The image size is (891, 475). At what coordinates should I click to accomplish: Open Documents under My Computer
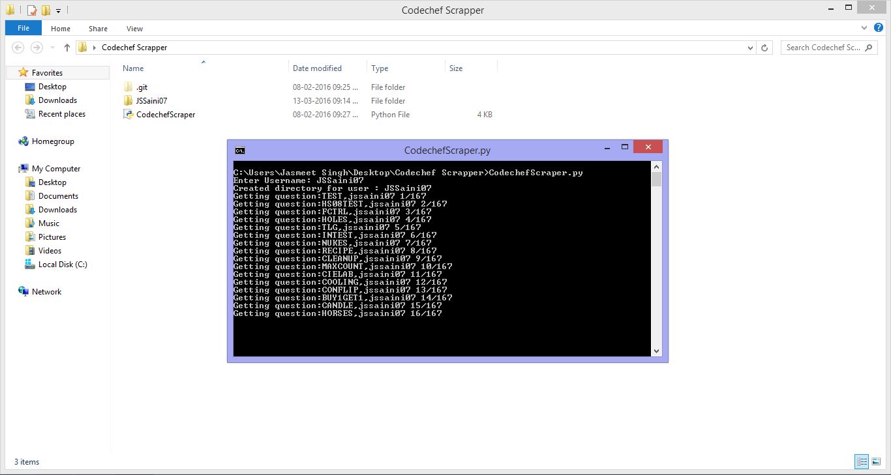(x=58, y=196)
